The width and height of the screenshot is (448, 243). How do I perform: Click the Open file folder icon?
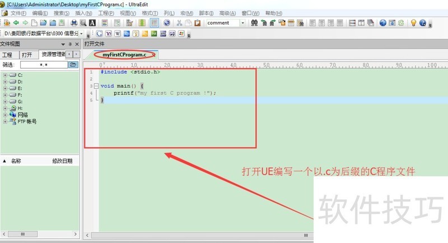[44, 23]
